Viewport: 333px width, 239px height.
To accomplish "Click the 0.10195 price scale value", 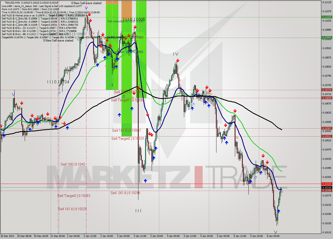I will (326, 214).
